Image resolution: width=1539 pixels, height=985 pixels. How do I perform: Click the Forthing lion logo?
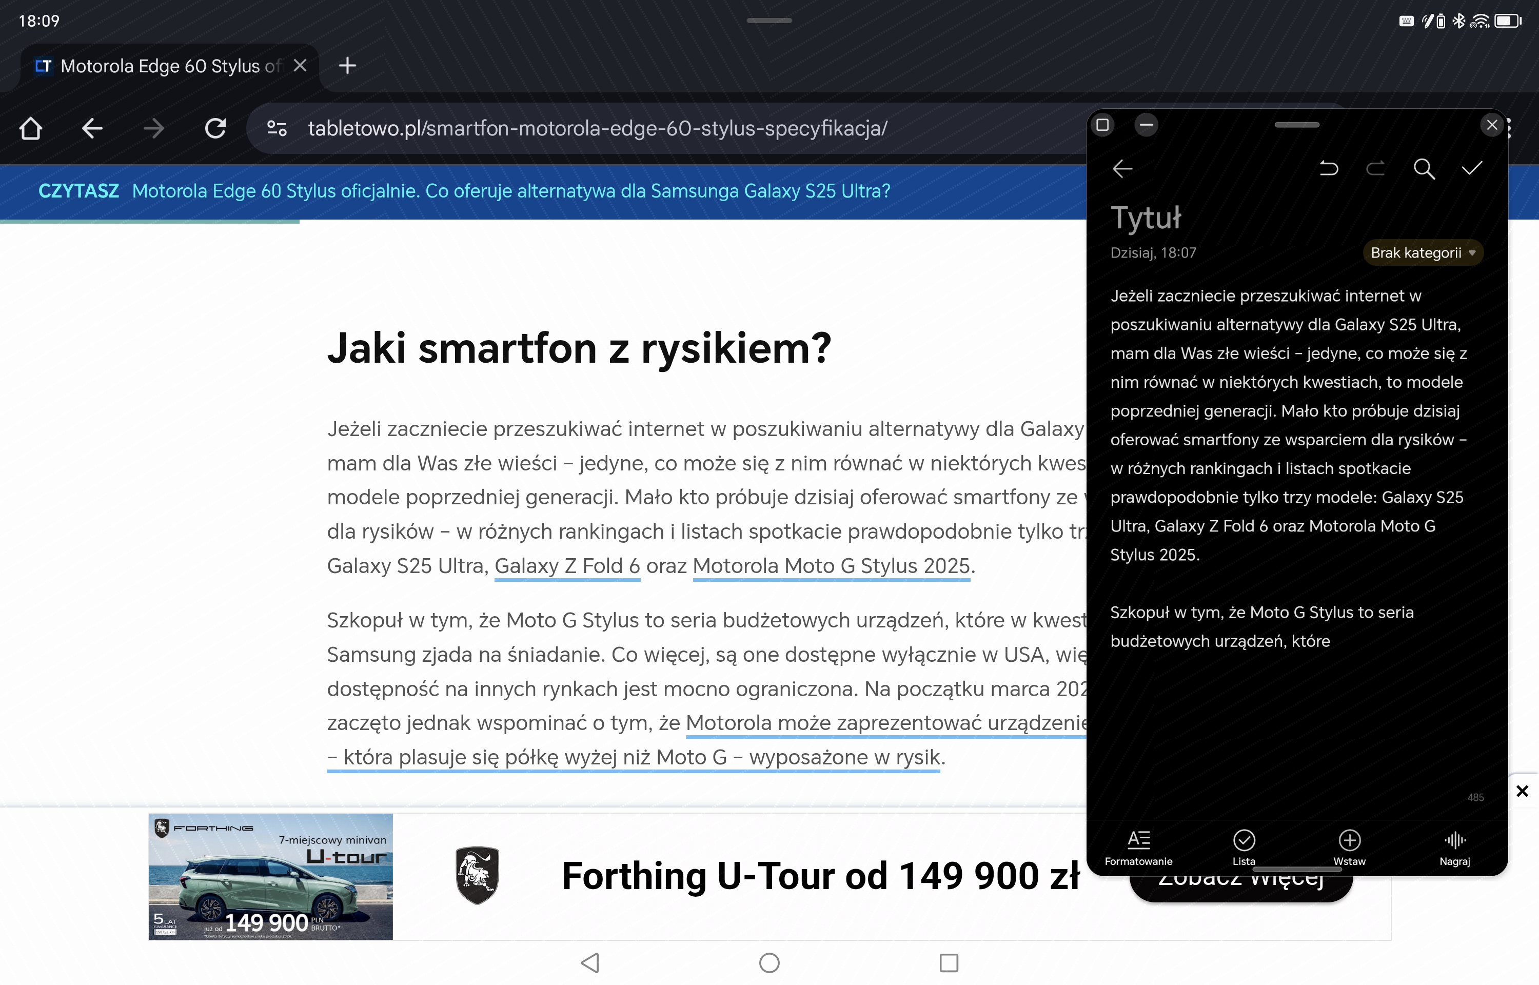point(477,875)
